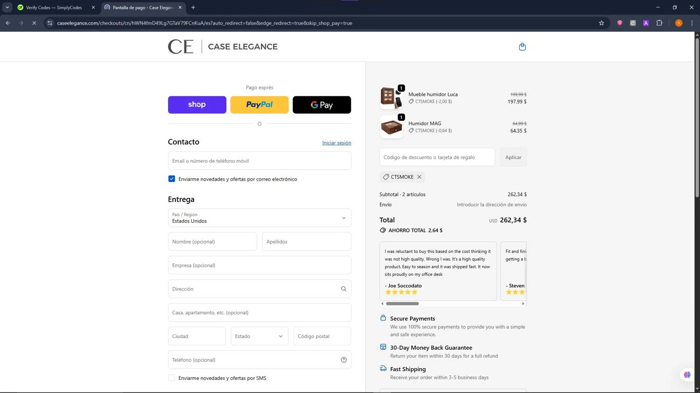Click the 'Subtotal · 2 artículos' text
This screenshot has width=700, height=393.
(402, 195)
